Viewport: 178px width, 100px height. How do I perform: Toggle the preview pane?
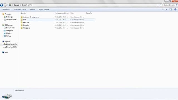point(170,9)
